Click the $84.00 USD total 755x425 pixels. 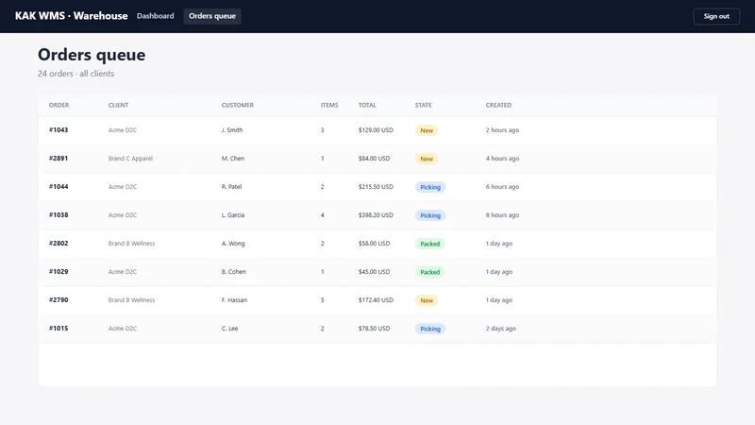374,159
